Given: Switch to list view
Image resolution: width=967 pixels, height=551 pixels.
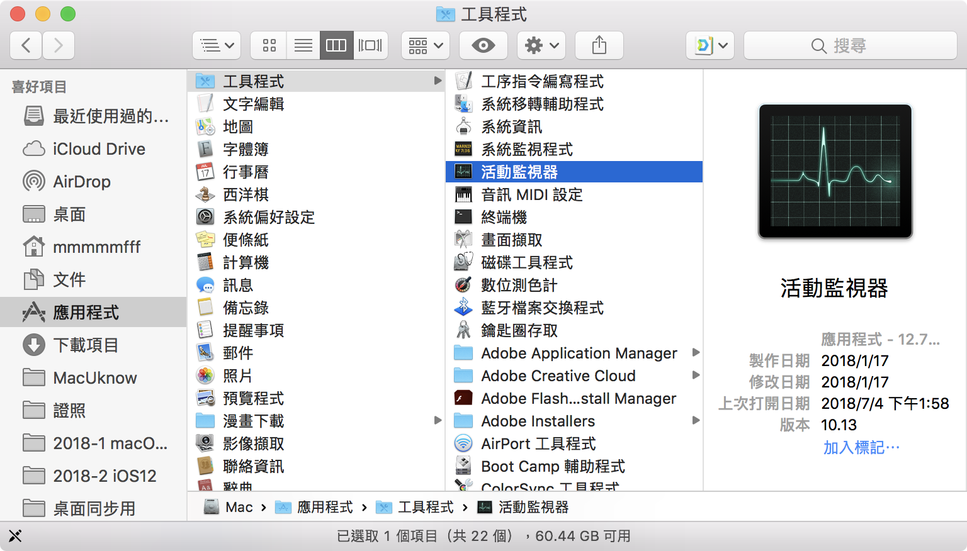Looking at the screenshot, I should pyautogui.click(x=303, y=45).
